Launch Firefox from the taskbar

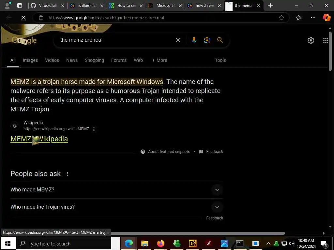pos(160,243)
